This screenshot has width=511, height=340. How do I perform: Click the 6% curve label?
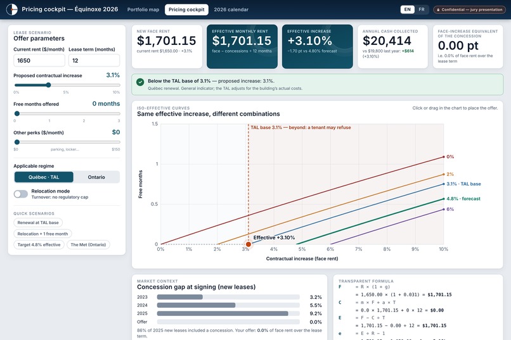coord(450,209)
